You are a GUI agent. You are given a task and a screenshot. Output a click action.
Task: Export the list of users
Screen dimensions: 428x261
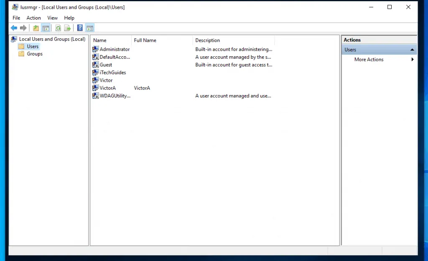(68, 28)
